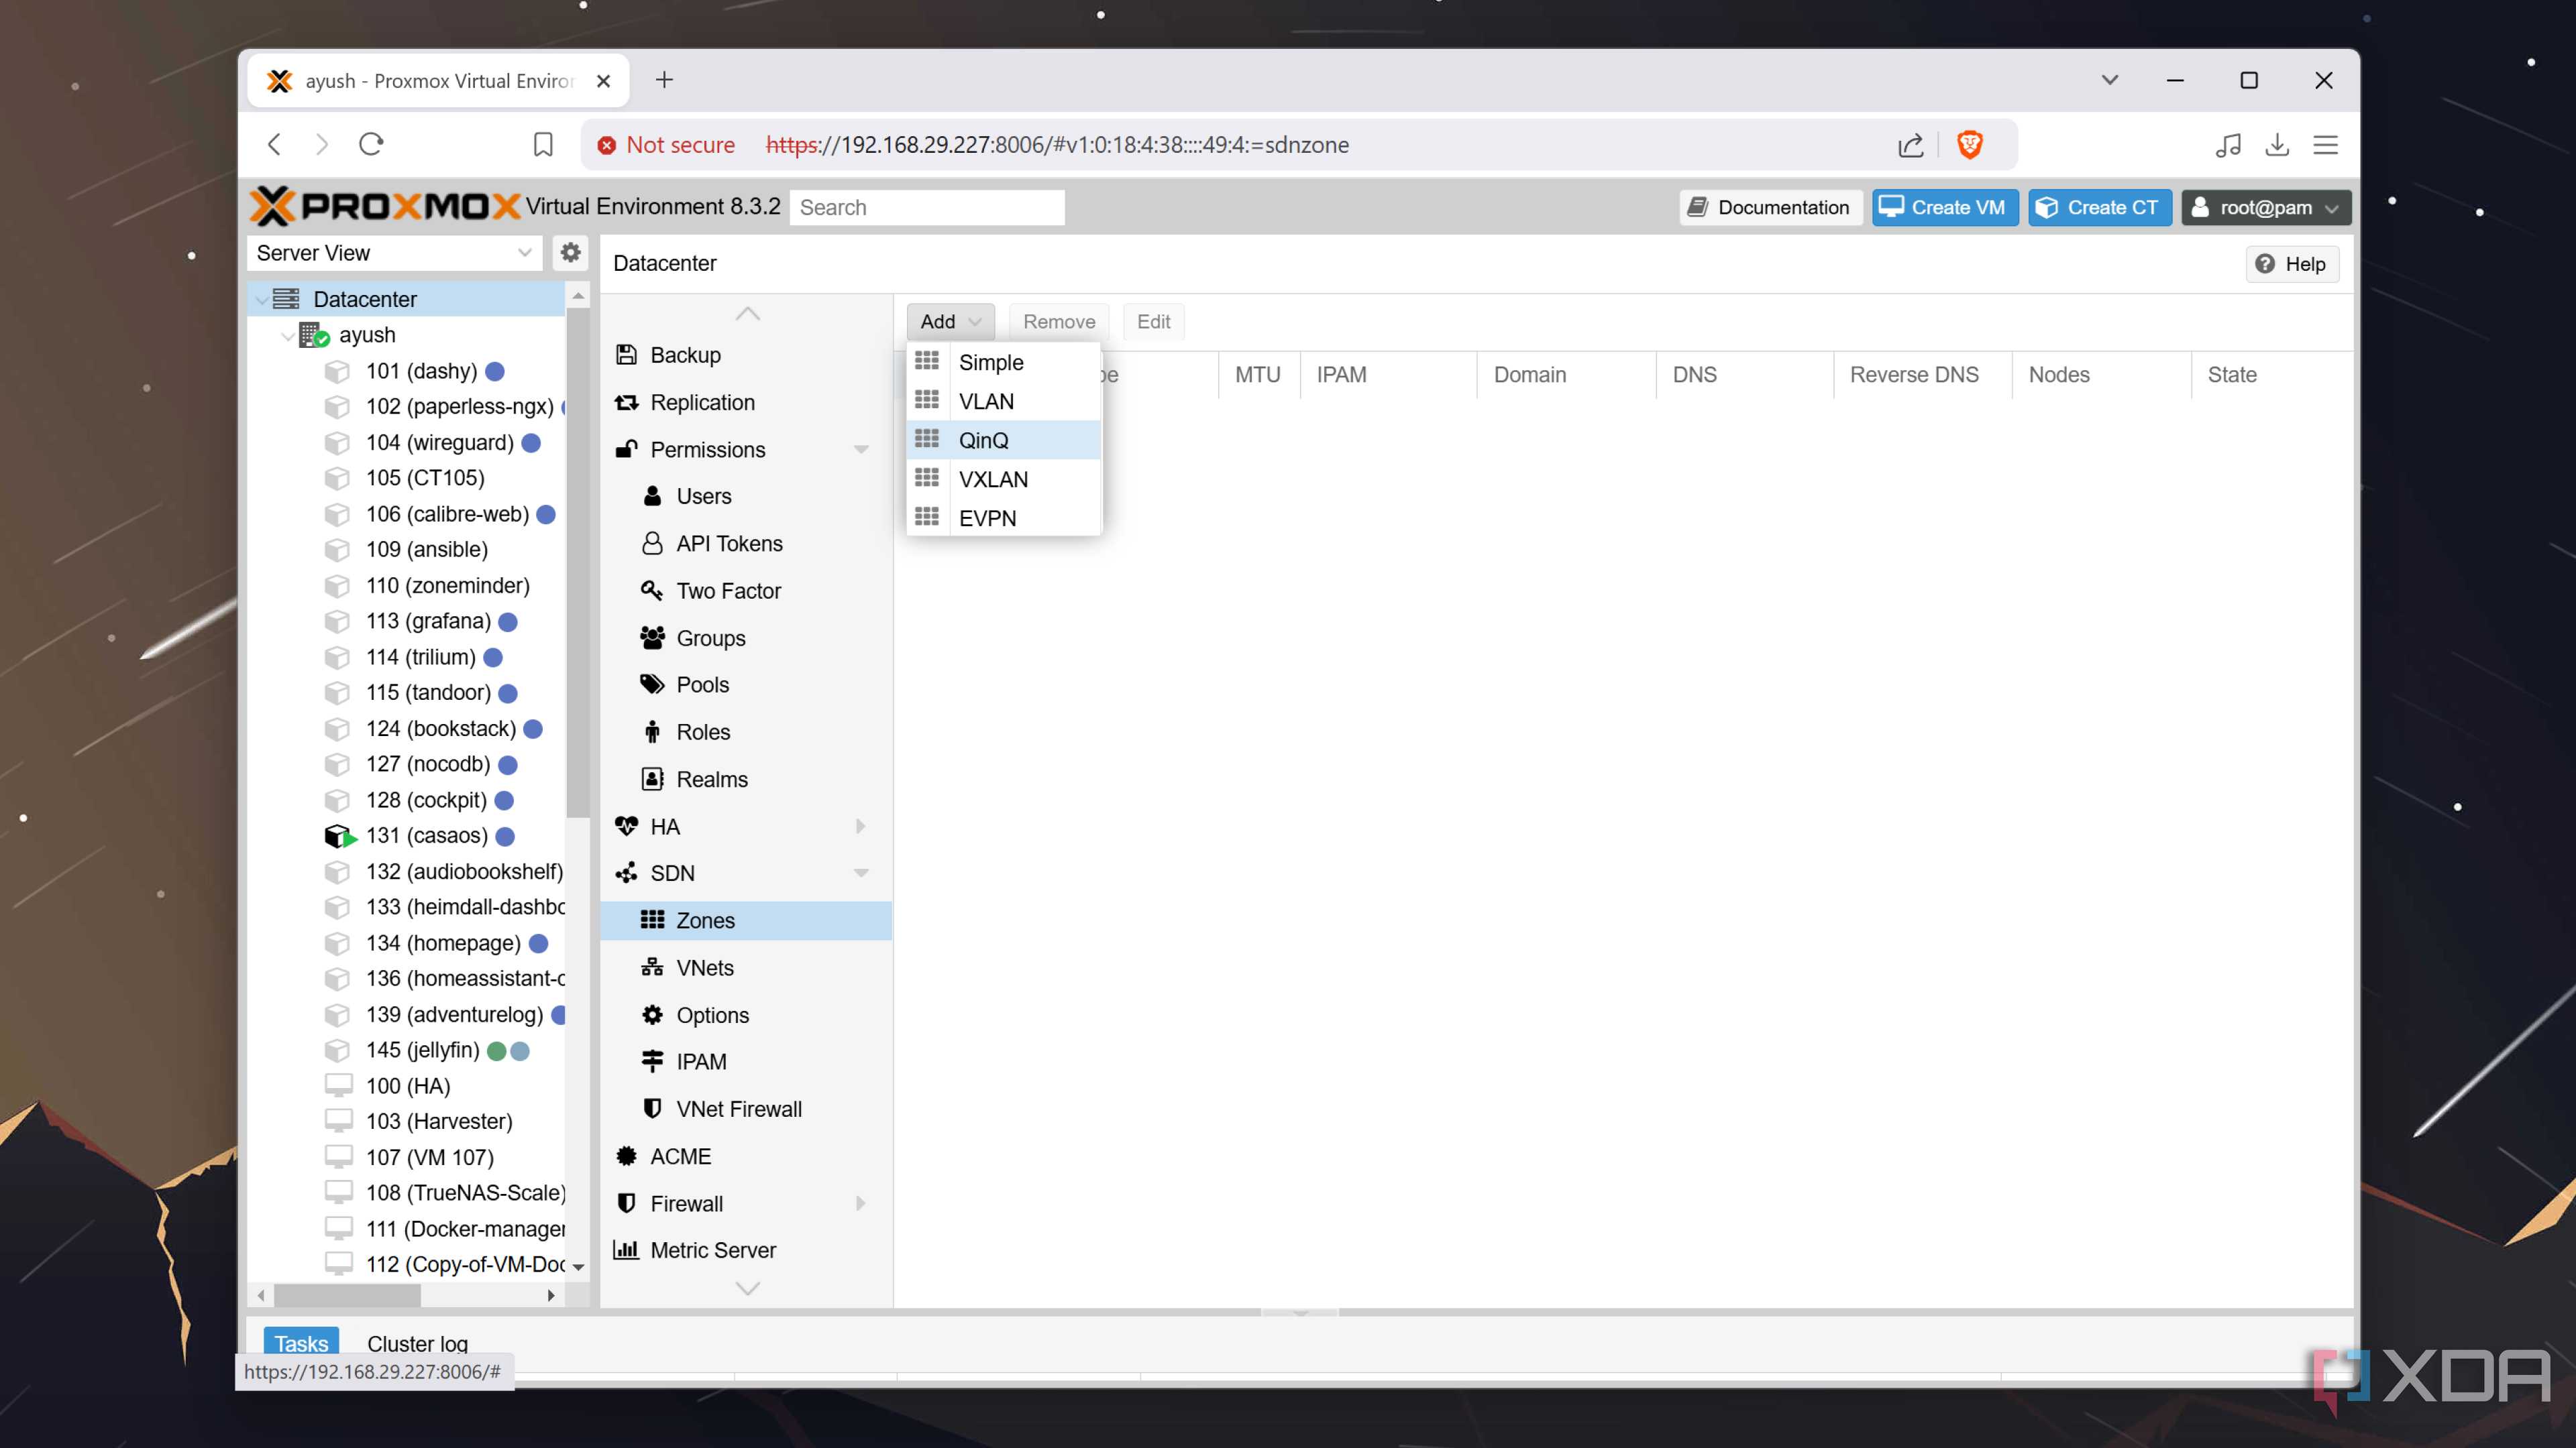Viewport: 2576px width, 1448px height.
Task: Choose Simple zone type
Action: (x=1004, y=362)
